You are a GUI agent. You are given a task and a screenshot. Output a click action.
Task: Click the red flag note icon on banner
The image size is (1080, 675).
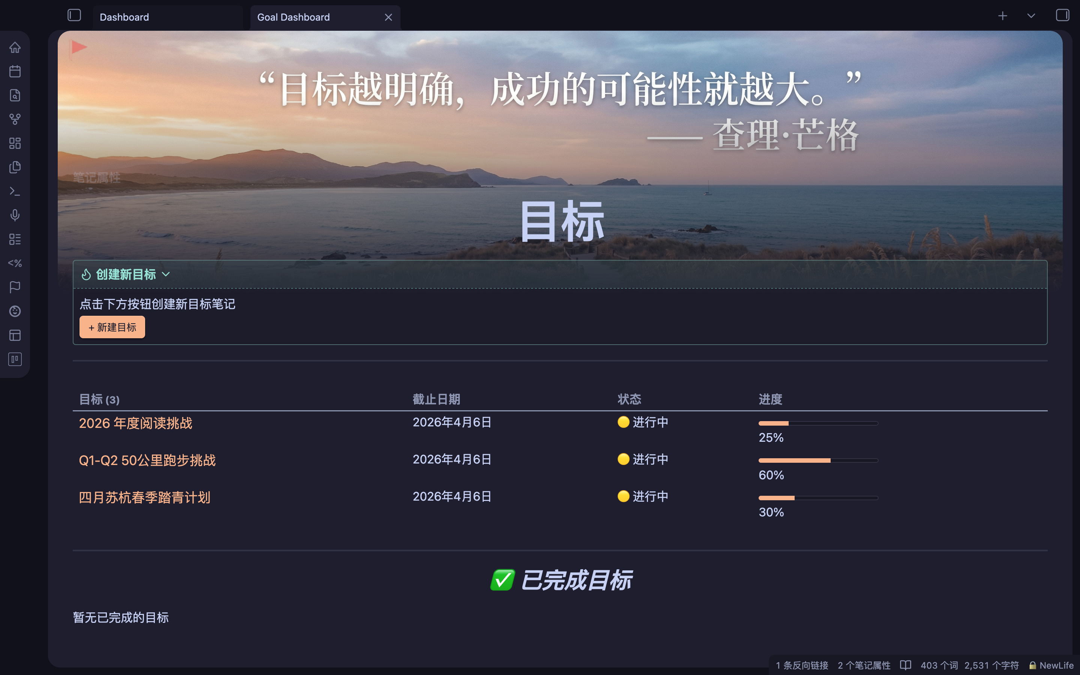click(79, 47)
